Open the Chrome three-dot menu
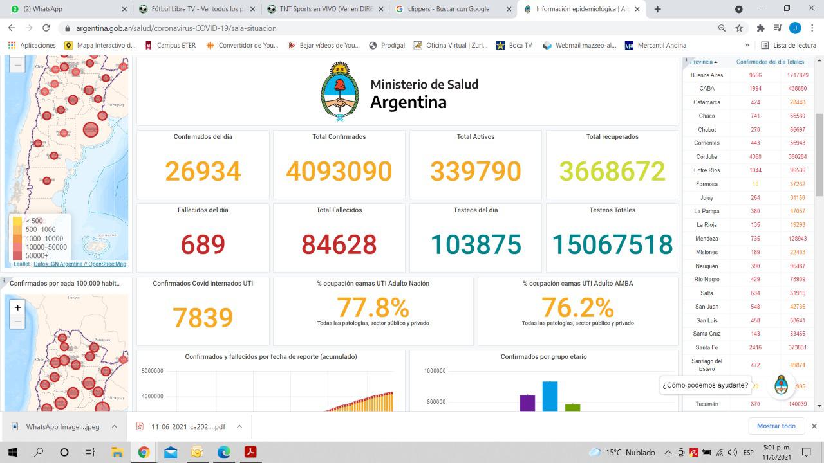This screenshot has height=463, width=824. click(x=812, y=28)
